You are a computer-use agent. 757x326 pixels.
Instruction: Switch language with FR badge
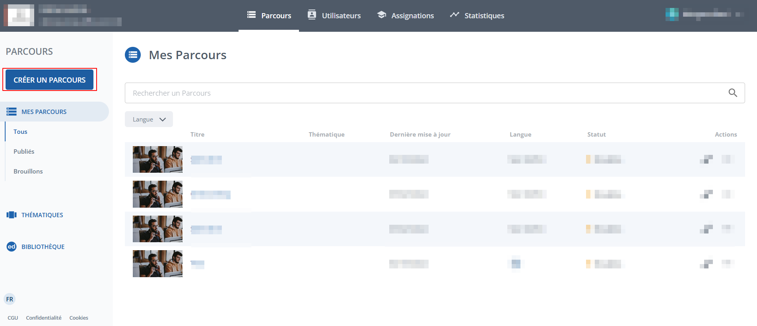(10, 299)
